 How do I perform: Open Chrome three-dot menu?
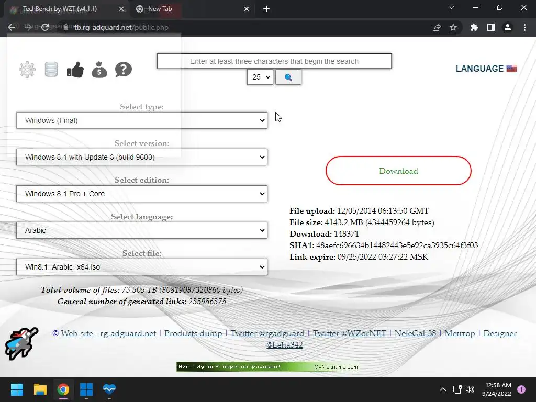click(524, 27)
